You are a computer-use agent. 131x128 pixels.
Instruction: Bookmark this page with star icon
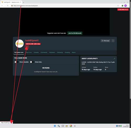[118, 6]
